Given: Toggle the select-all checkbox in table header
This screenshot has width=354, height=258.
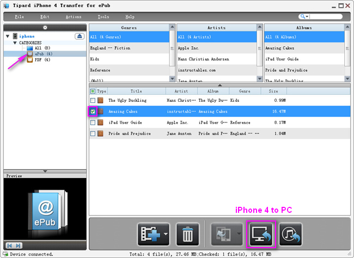Looking at the screenshot, I should coord(93,91).
